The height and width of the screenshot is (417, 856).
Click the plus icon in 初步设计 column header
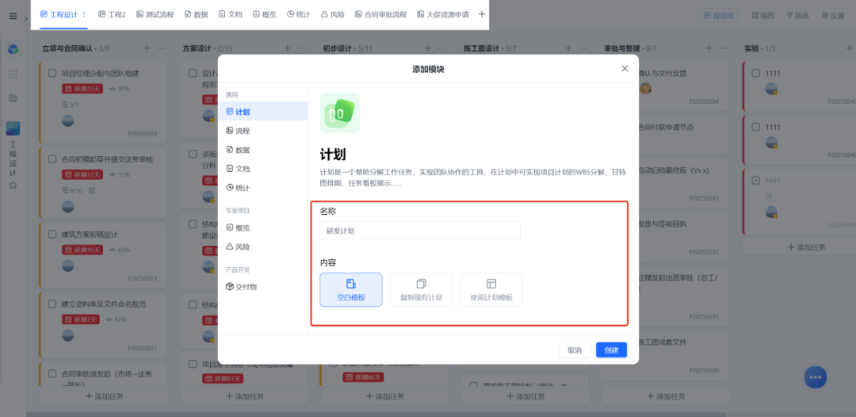pyautogui.click(x=428, y=48)
